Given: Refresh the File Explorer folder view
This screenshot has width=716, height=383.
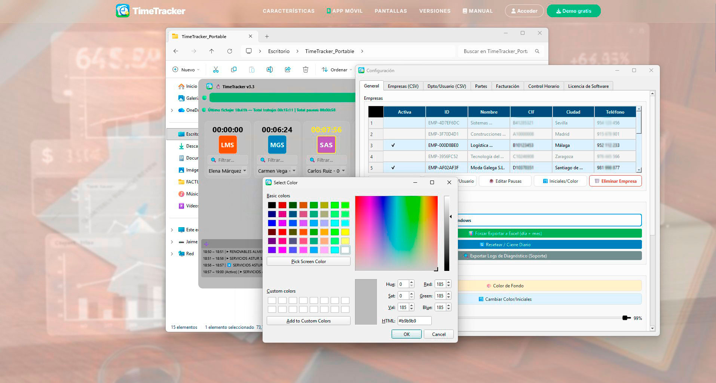Looking at the screenshot, I should point(230,51).
